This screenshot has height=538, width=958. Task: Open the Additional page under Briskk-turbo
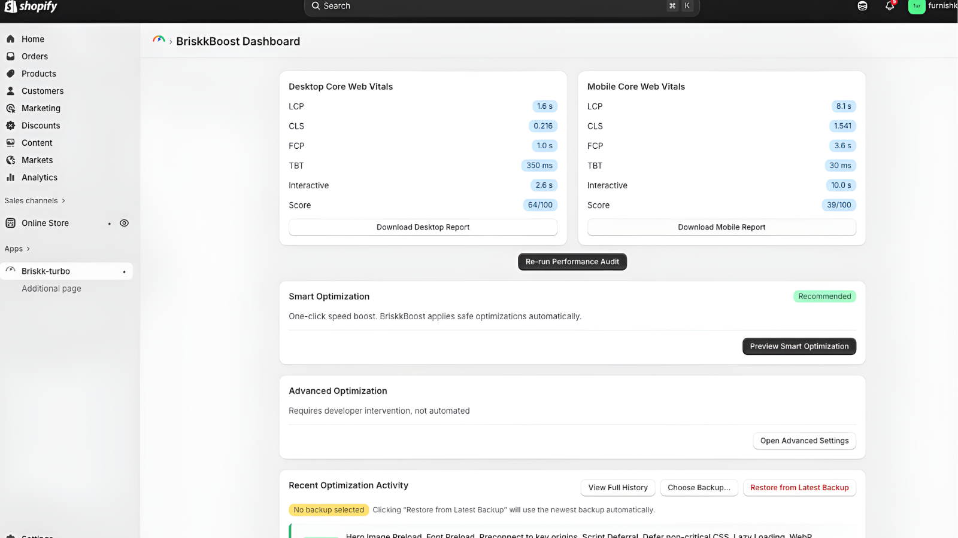pos(51,288)
